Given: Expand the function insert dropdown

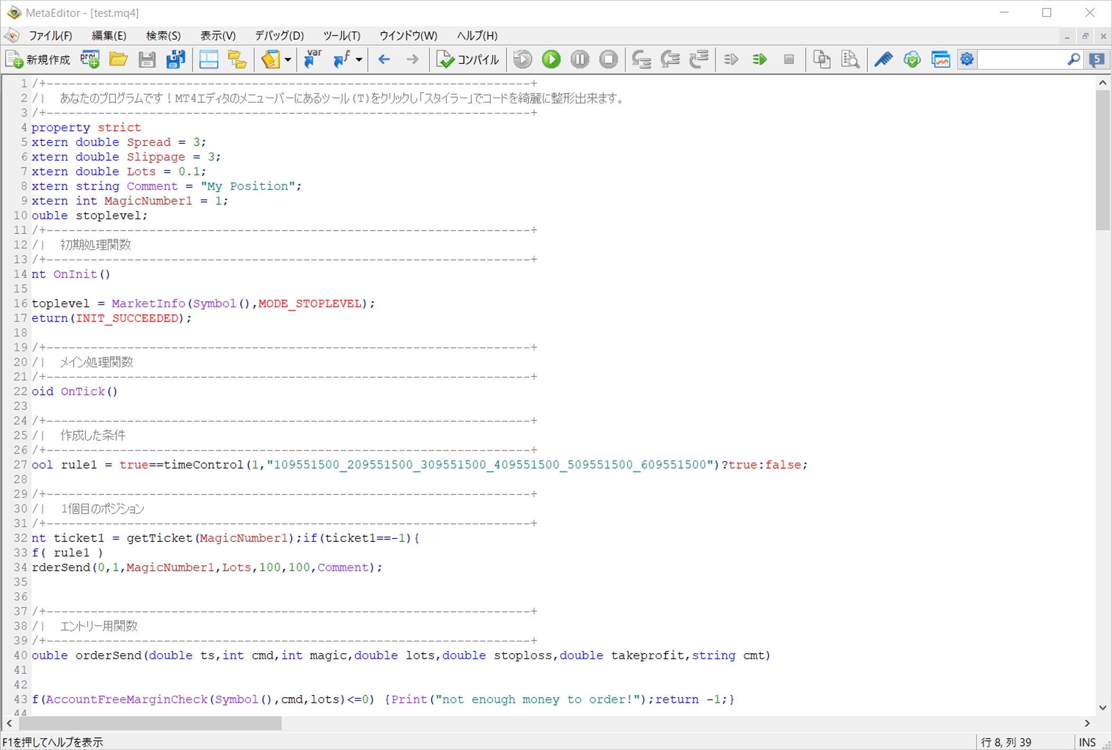Looking at the screenshot, I should (358, 59).
